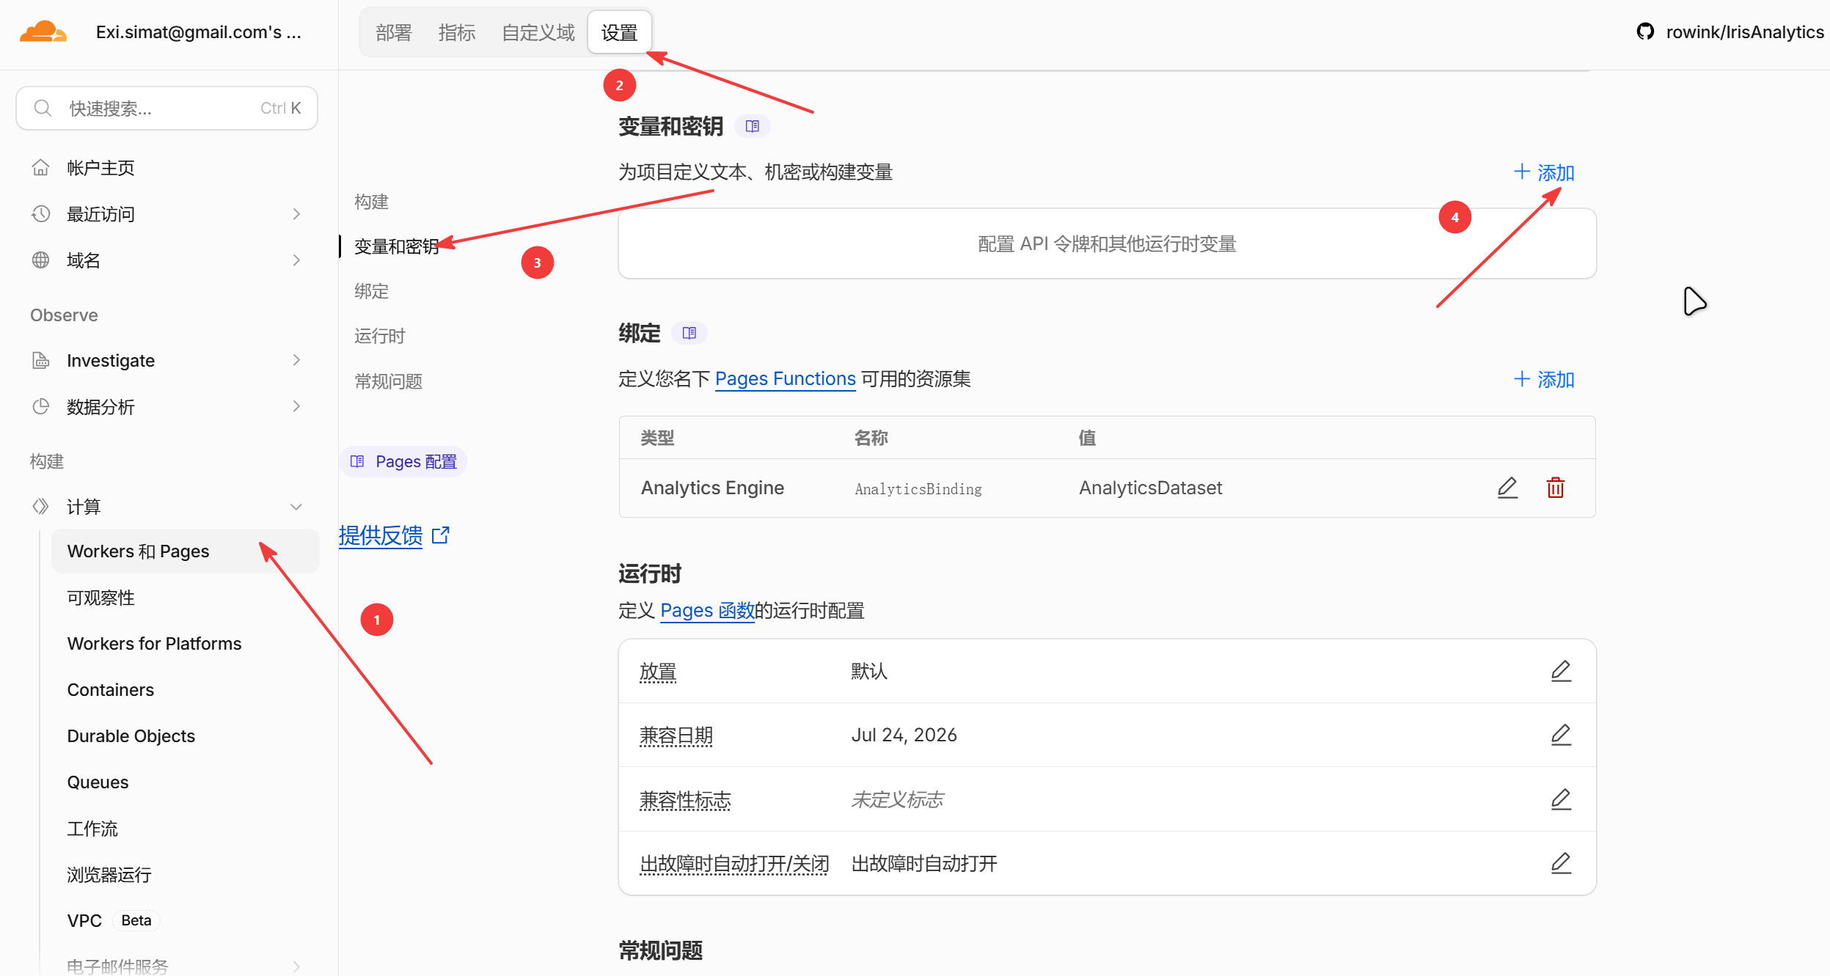Click the 出故障时自动打开/关闭 label
The image size is (1830, 976).
(x=734, y=864)
